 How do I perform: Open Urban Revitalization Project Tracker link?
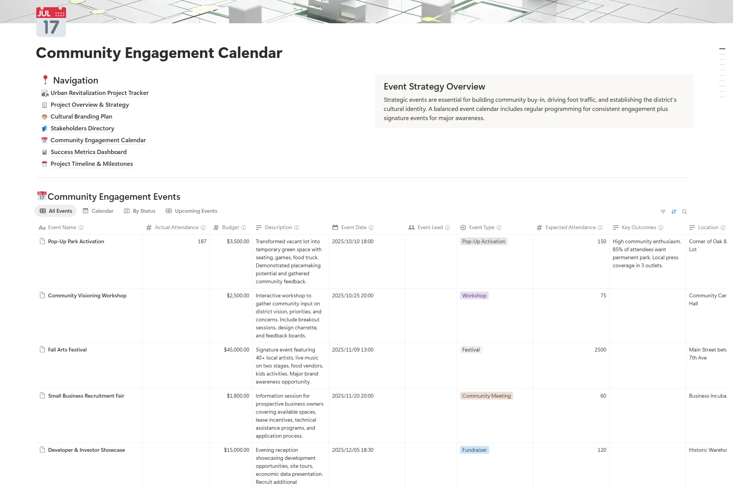click(99, 93)
